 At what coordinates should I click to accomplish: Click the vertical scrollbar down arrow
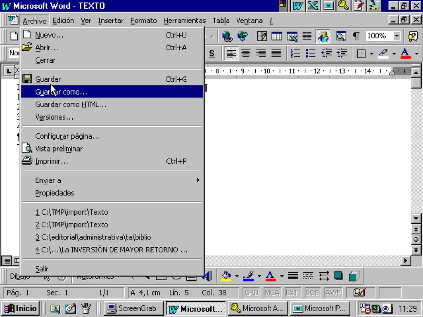click(416, 218)
